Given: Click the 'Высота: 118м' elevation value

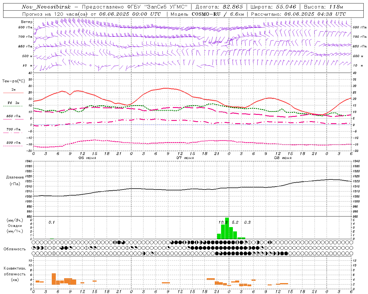Looking at the screenshot, I should [323, 7].
